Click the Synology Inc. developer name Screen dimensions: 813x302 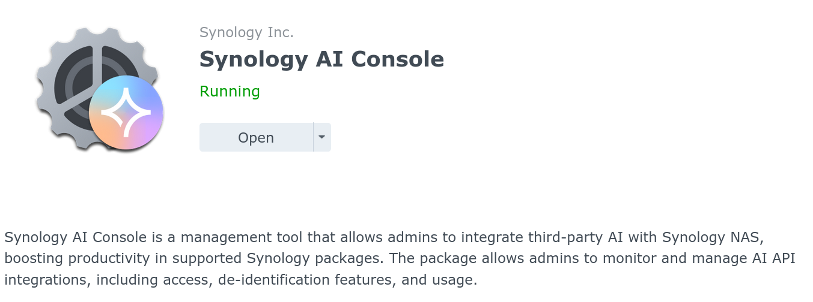[x=246, y=32]
